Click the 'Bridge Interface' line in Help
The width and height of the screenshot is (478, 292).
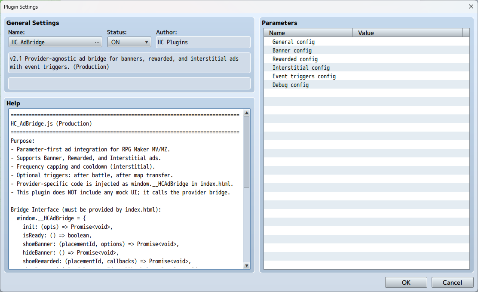pyautogui.click(x=86, y=209)
